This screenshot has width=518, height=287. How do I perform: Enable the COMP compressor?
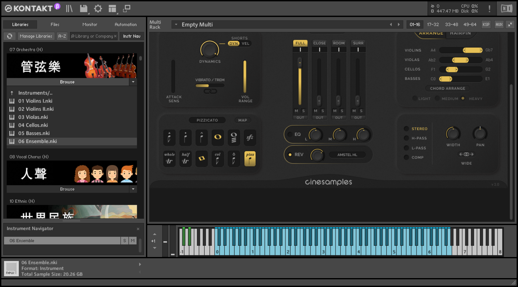pos(406,157)
